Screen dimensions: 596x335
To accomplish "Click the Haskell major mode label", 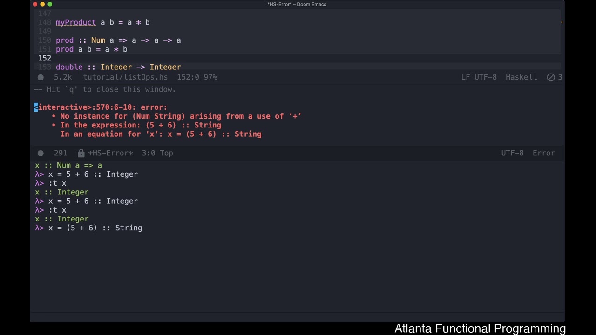I will point(521,77).
